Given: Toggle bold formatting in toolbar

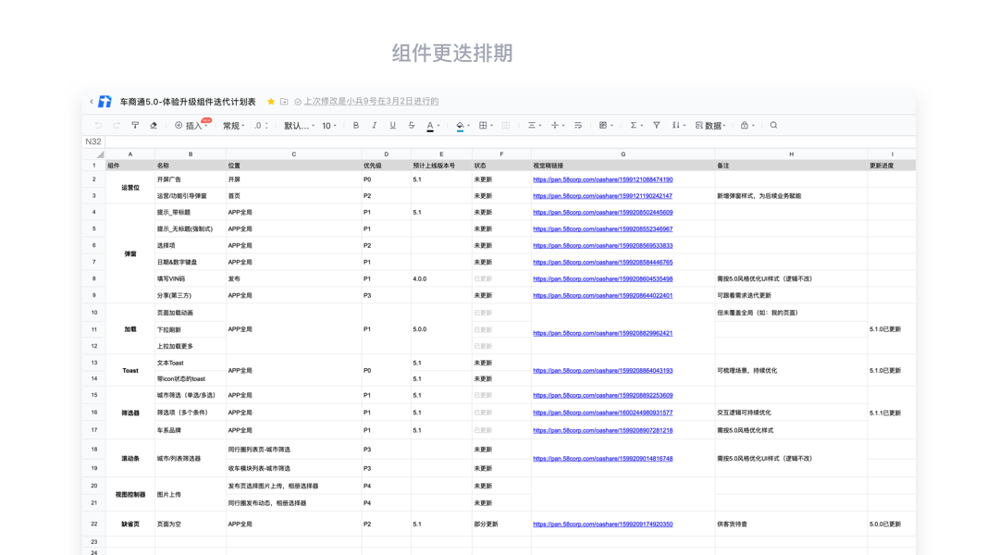Looking at the screenshot, I should point(356,126).
